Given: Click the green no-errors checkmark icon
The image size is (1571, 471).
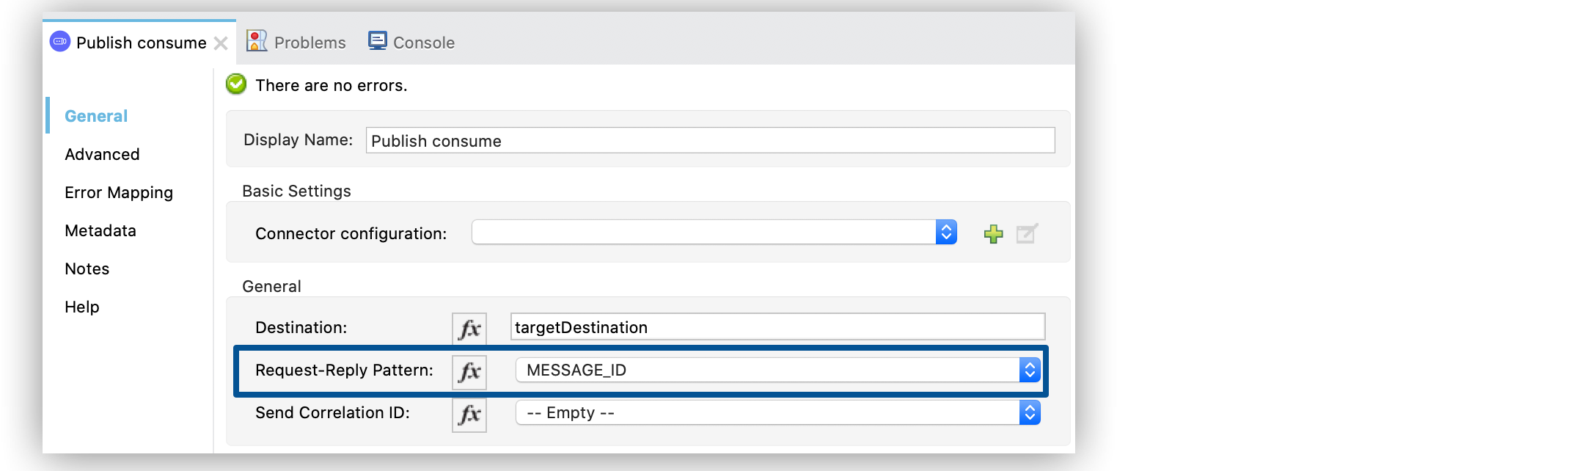Looking at the screenshot, I should pos(235,84).
